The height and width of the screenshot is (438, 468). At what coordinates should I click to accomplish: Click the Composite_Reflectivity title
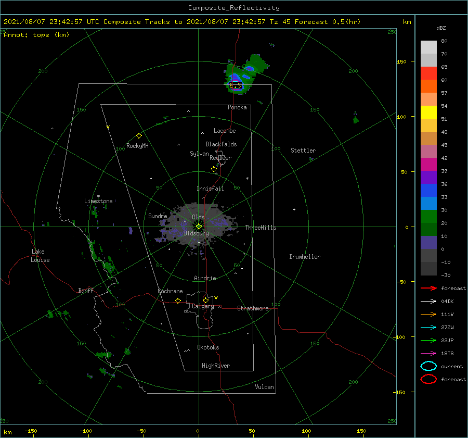[x=233, y=8]
